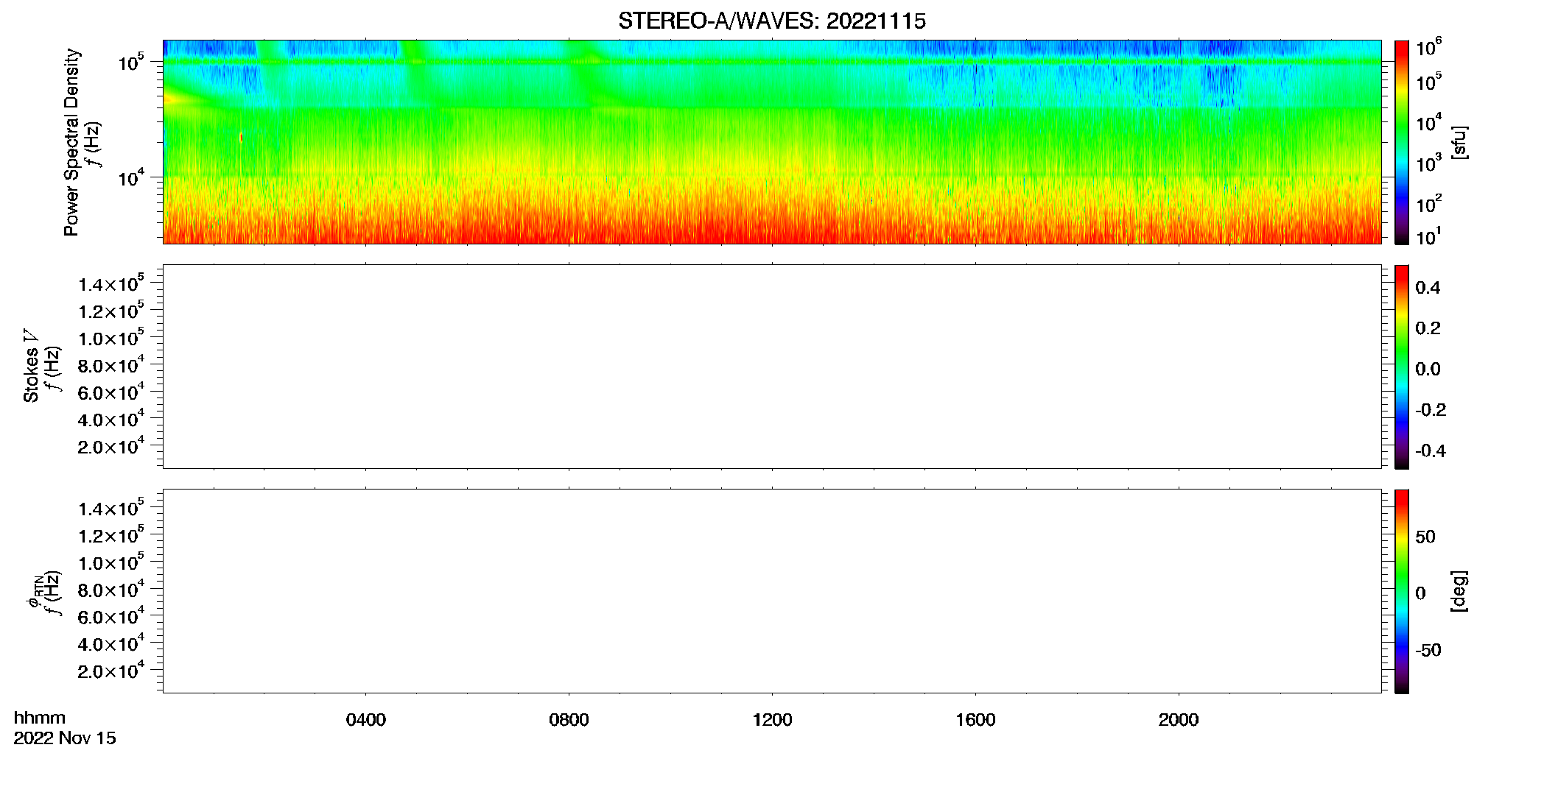Click the empty phi RTN panel
Image resolution: width=1544 pixels, height=795 pixels.
(x=772, y=591)
